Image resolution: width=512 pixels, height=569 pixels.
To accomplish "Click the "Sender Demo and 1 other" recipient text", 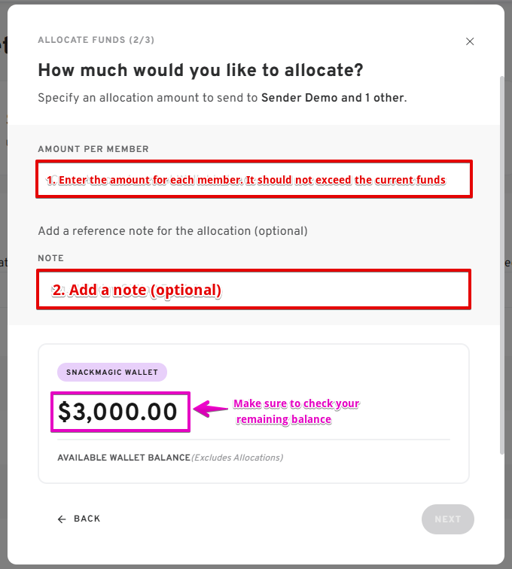I will (x=332, y=98).
